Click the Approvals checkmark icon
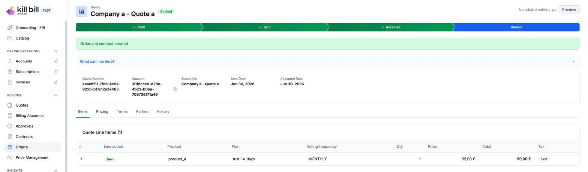This screenshot has height=172, width=588. point(10,126)
